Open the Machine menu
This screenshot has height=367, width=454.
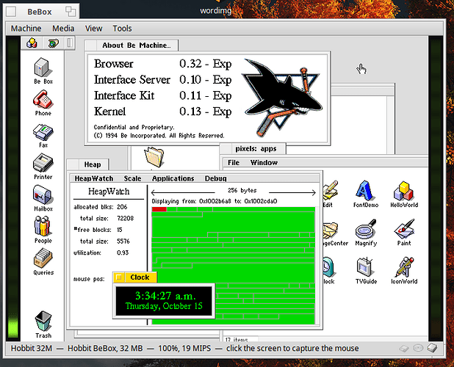coord(26,29)
